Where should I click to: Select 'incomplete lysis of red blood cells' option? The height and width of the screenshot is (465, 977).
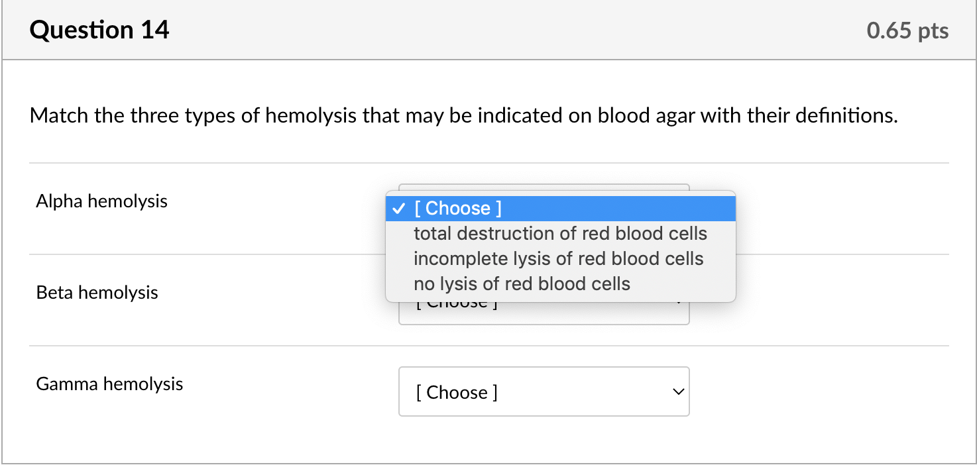pos(558,258)
